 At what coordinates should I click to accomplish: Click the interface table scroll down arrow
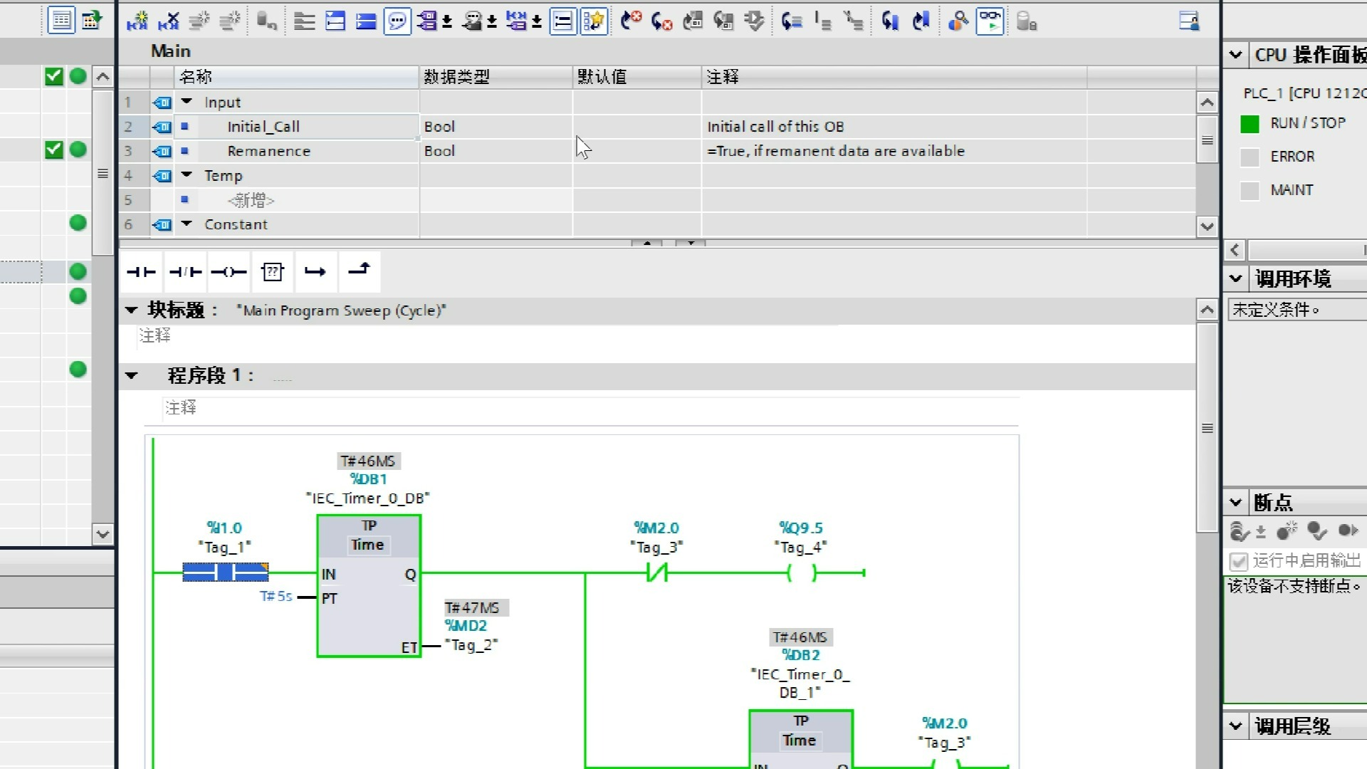1207,226
